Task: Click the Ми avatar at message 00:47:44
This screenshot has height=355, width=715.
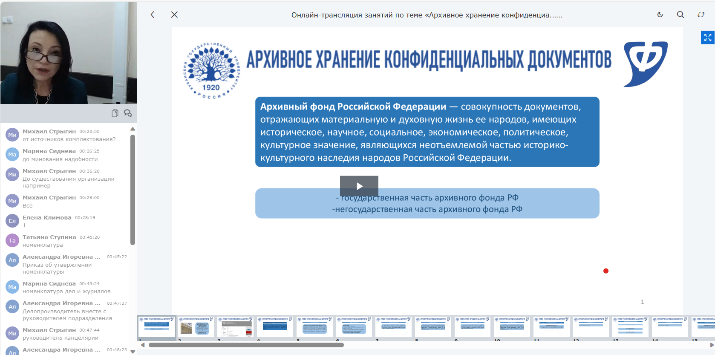Action: [12, 333]
